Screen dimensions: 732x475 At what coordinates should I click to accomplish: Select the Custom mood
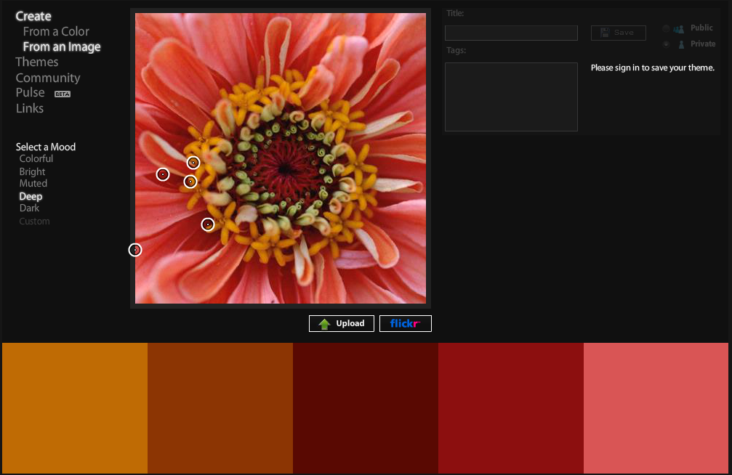(x=34, y=222)
